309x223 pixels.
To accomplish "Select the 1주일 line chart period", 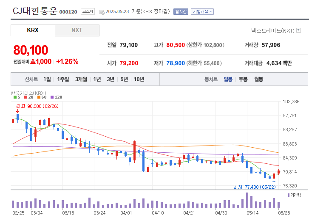I will (63, 79).
